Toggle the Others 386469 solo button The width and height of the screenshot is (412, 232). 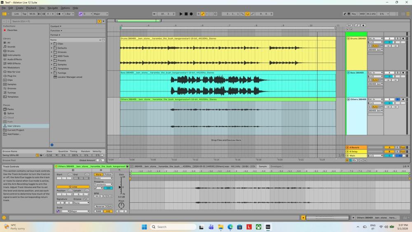[x=398, y=99]
